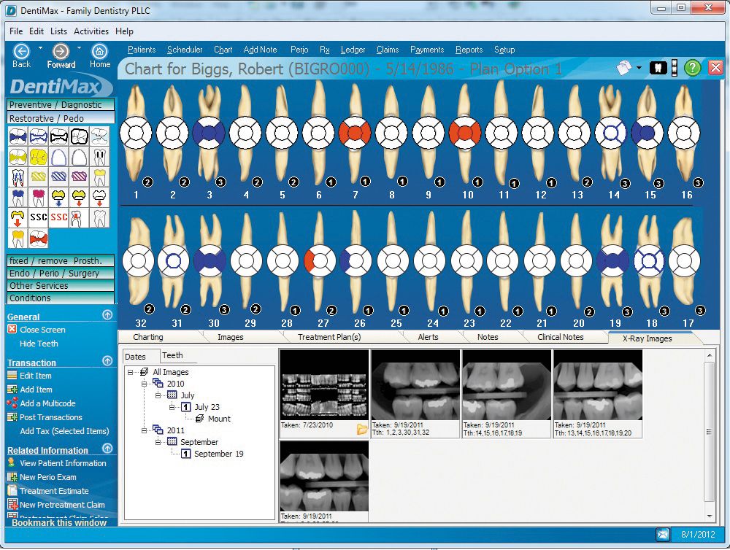Image resolution: width=730 pixels, height=550 pixels.
Task: Select surface circle on tooth 30
Action: [x=209, y=261]
